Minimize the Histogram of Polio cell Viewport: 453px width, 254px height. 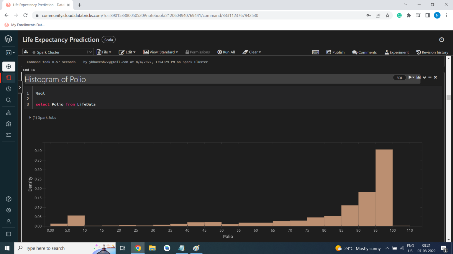[x=430, y=77]
